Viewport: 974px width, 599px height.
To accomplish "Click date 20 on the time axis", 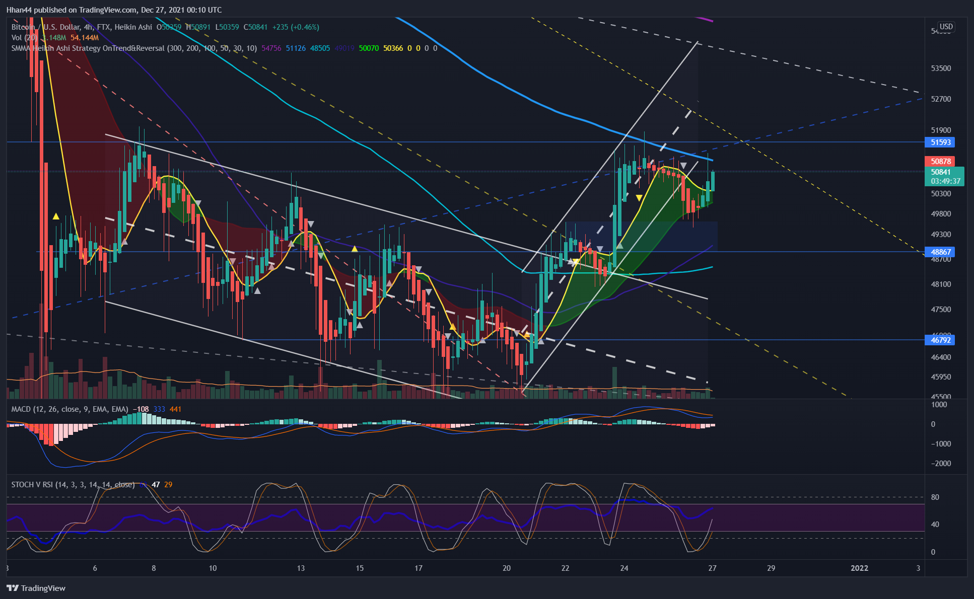I will point(507,568).
